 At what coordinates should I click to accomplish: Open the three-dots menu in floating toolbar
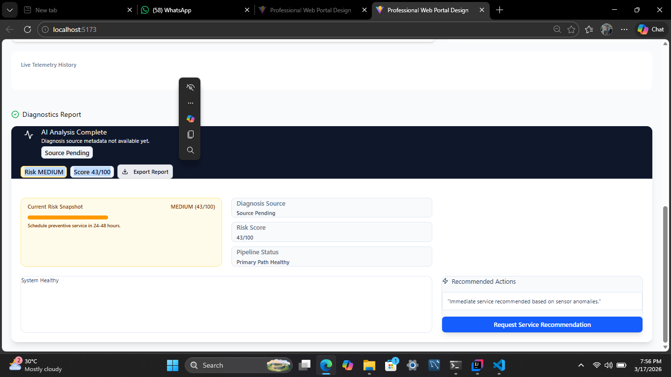click(x=191, y=103)
